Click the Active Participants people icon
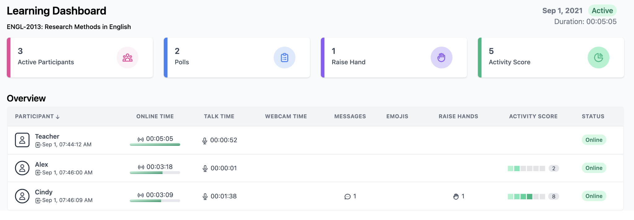The image size is (634, 220). 128,57
